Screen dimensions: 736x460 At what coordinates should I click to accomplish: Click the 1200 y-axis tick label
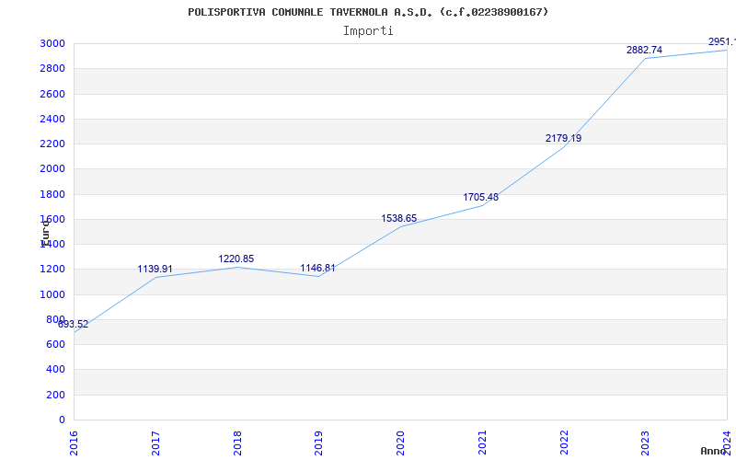tap(52, 270)
